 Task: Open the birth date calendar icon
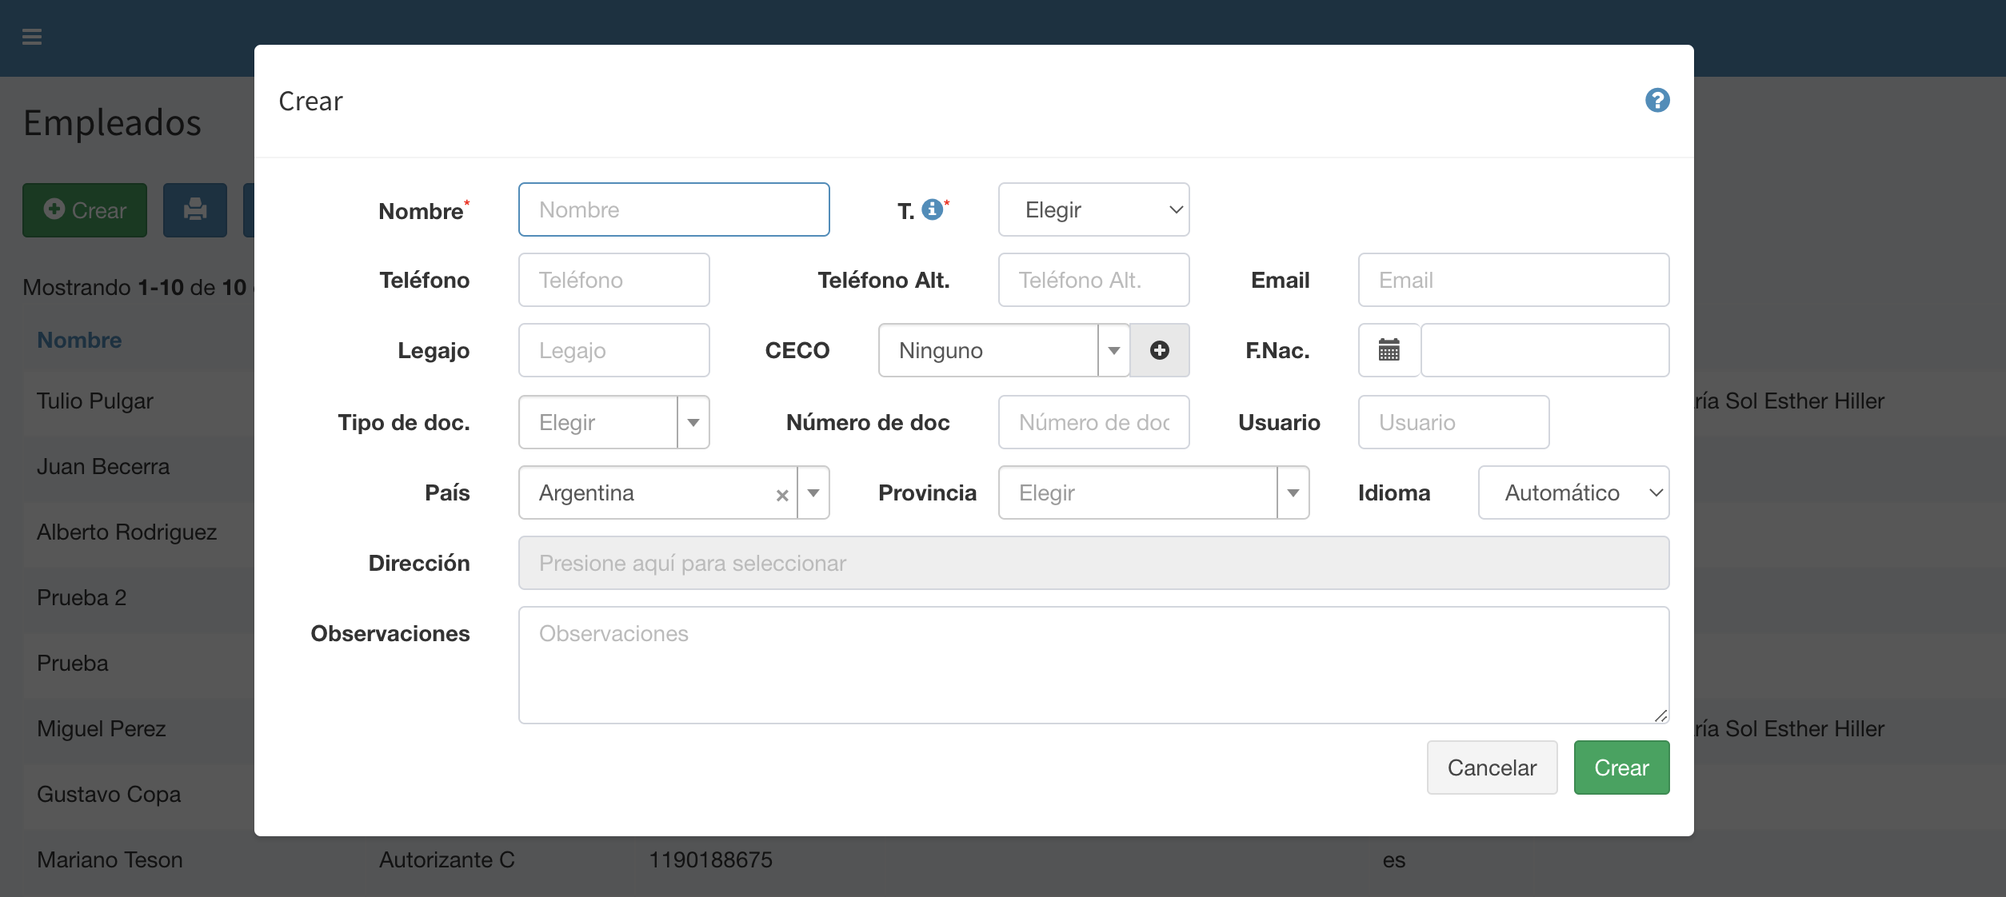[1389, 350]
